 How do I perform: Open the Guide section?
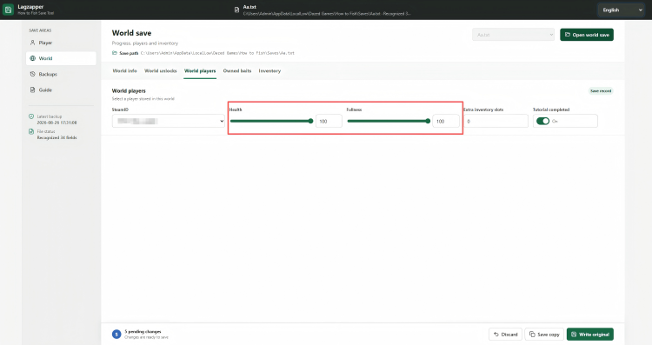coord(61,90)
